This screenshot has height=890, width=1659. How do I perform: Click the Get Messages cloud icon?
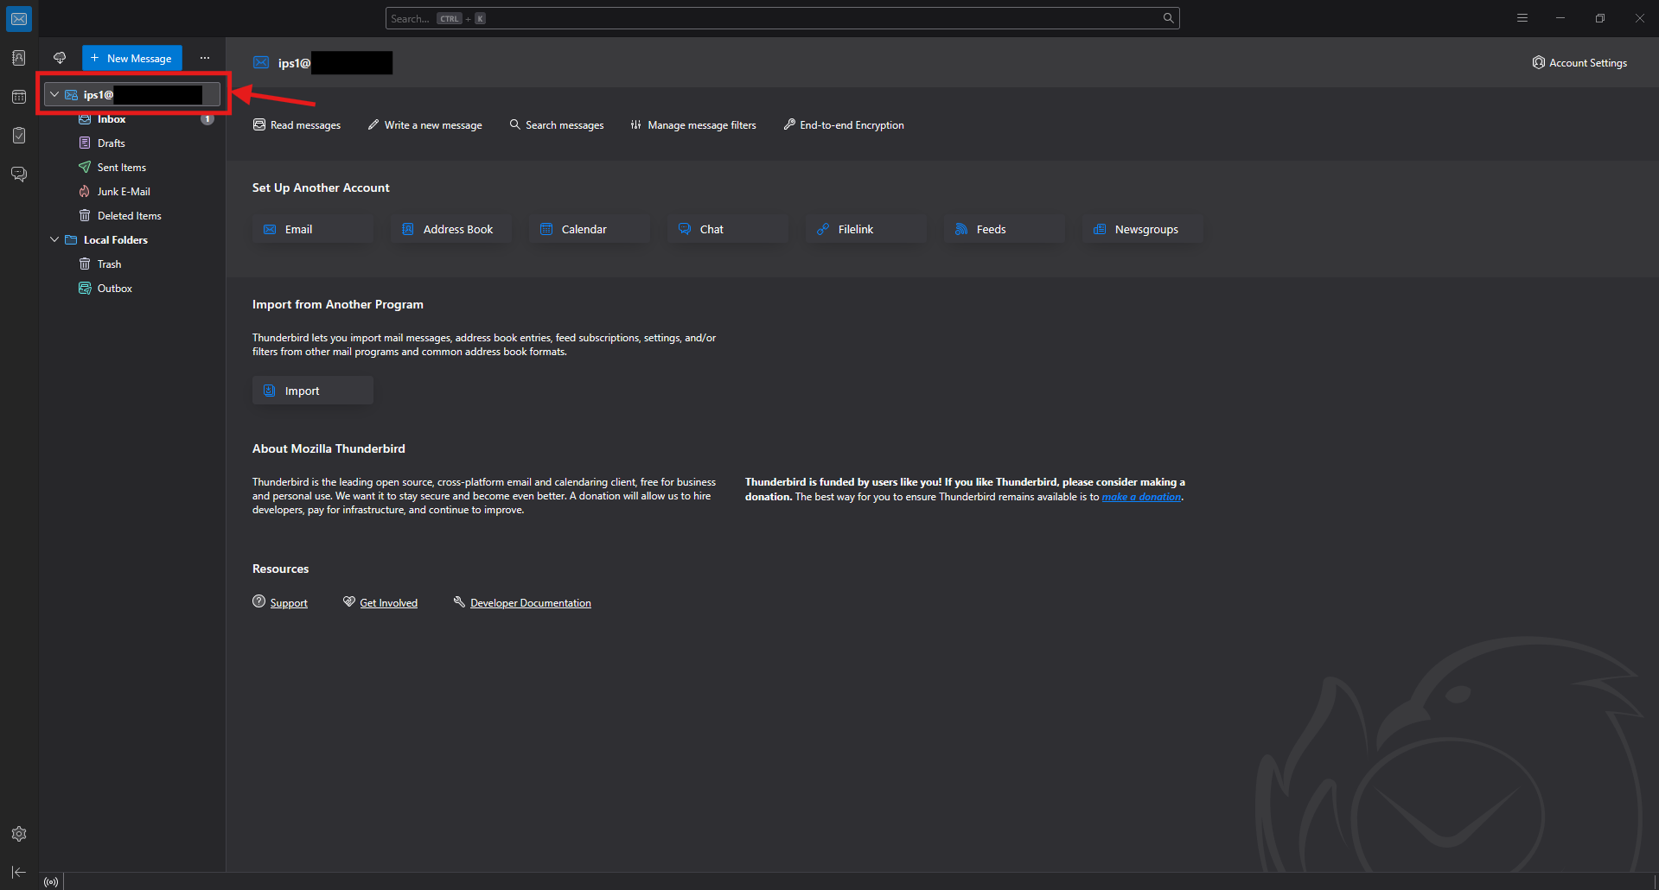pyautogui.click(x=60, y=58)
